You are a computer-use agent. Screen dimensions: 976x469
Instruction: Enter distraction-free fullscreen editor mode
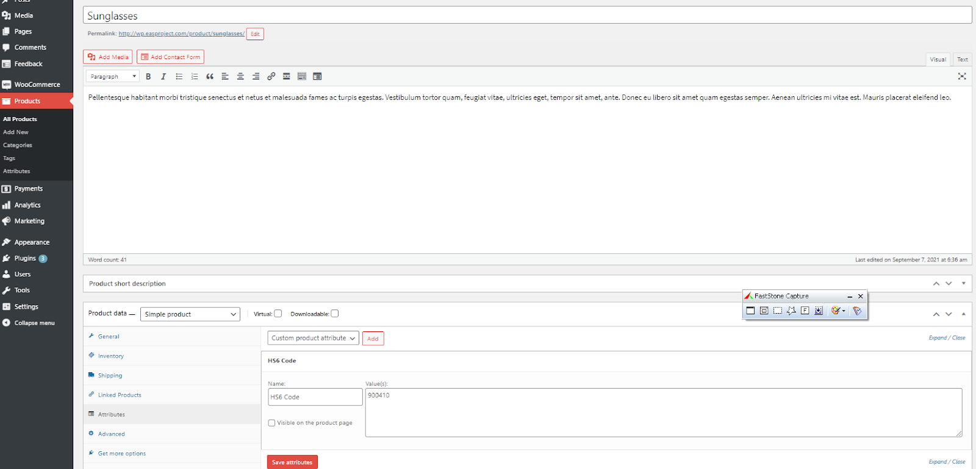(x=962, y=77)
